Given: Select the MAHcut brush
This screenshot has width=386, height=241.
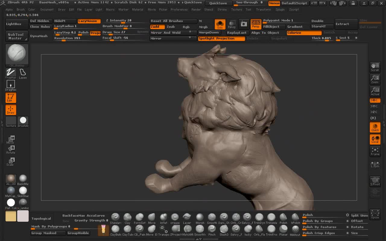Looking at the screenshot, I should point(295,230).
